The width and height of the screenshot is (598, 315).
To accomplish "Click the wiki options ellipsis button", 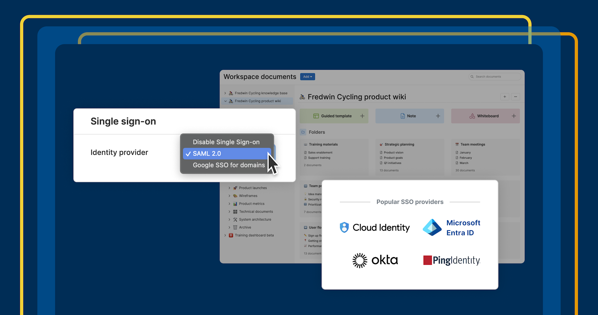I will tap(515, 97).
